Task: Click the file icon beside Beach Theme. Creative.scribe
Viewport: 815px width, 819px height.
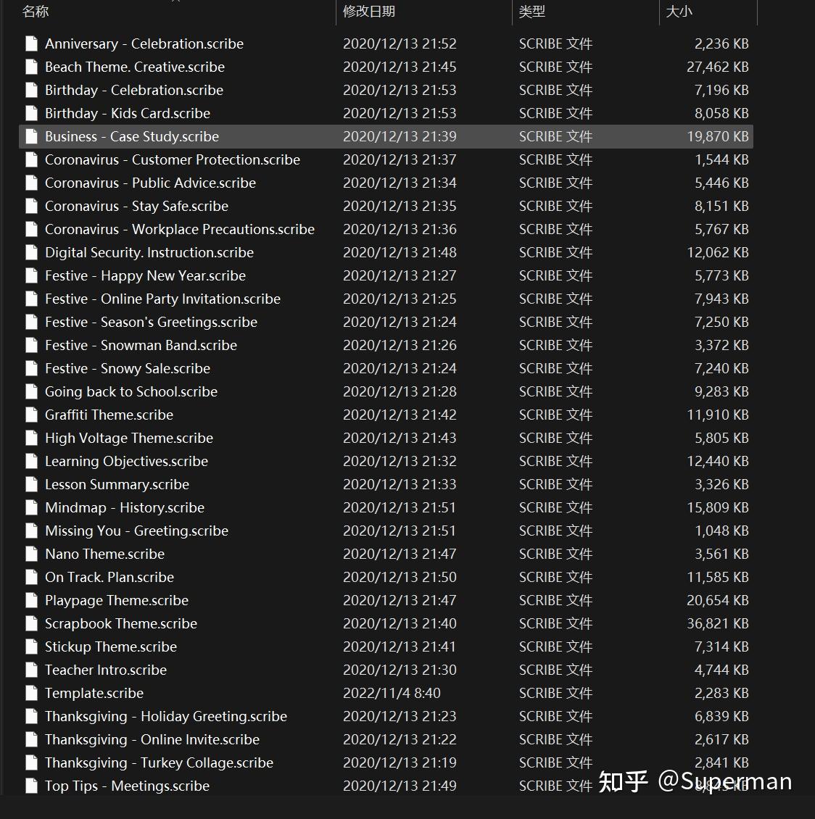Action: point(31,67)
